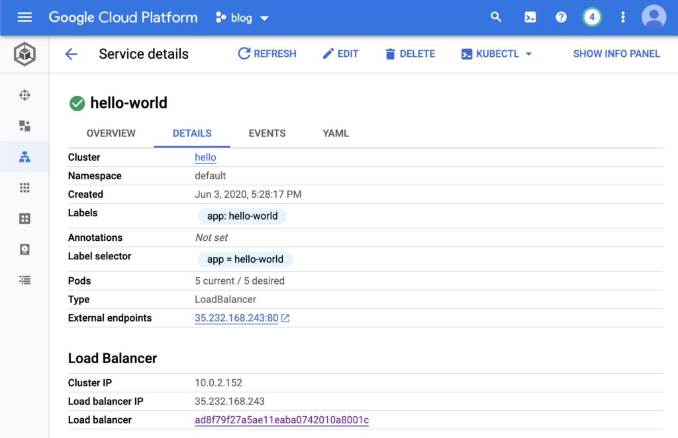Activate Cloud Shell terminal icon
The image size is (678, 438).
530,17
